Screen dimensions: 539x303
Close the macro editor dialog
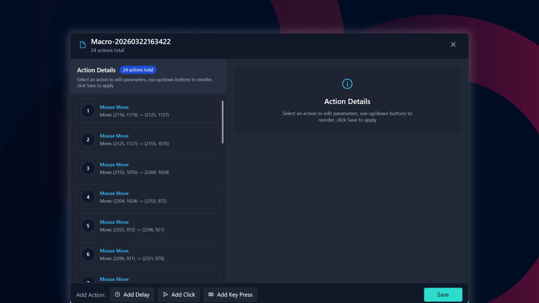coord(453,45)
